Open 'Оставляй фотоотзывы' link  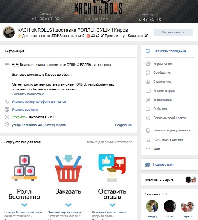click(x=109, y=212)
